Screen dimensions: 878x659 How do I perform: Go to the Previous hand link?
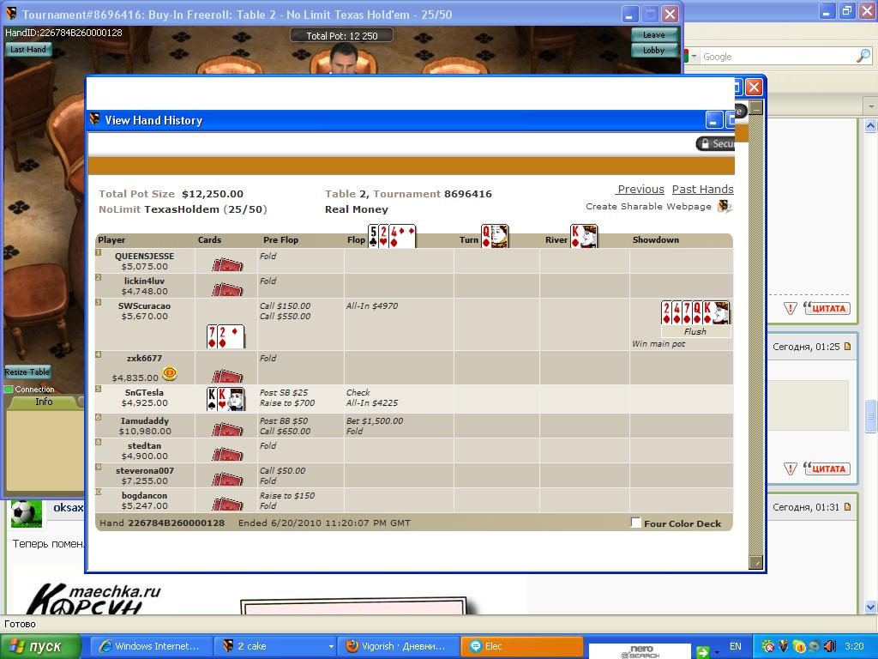pyautogui.click(x=640, y=190)
